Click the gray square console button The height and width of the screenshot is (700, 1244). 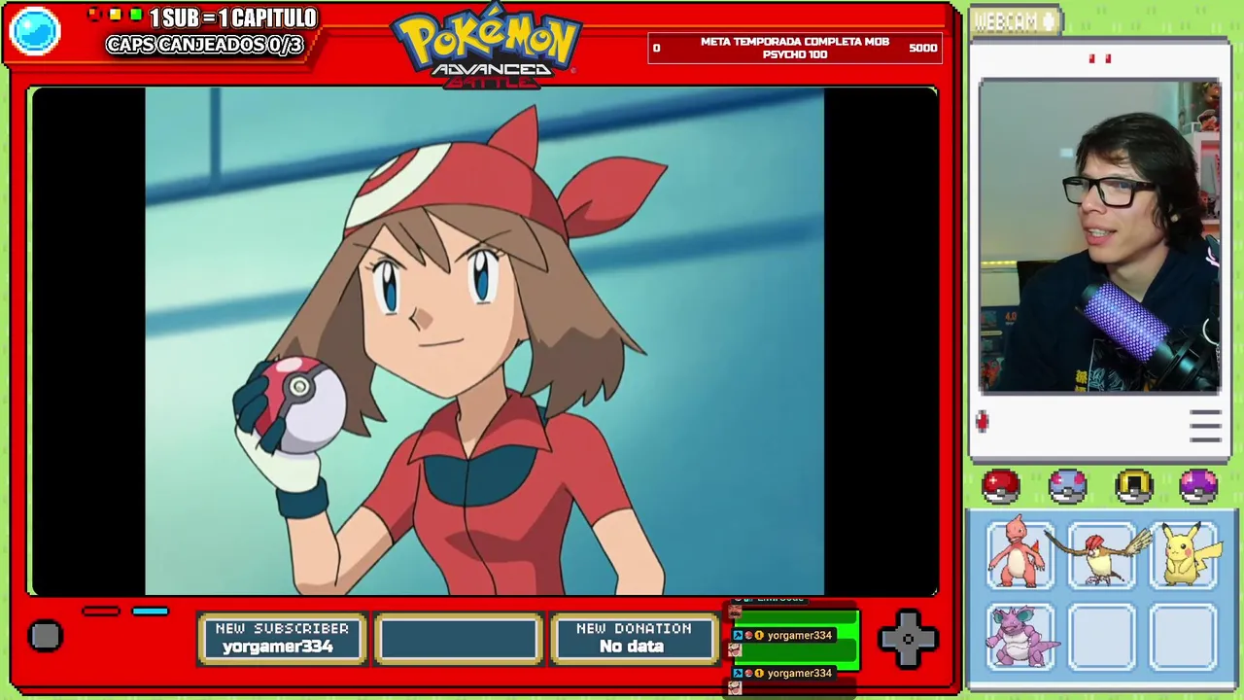tap(45, 636)
